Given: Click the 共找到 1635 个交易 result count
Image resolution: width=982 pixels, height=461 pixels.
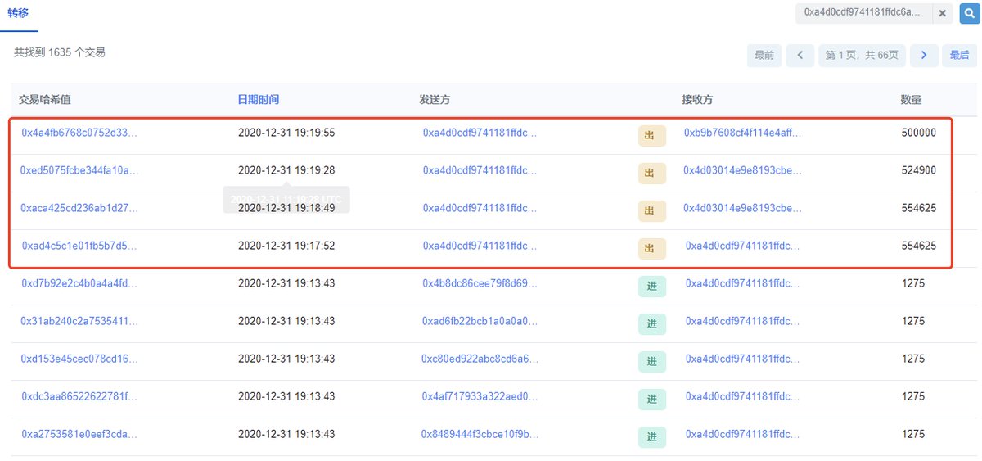Looking at the screenshot, I should [x=60, y=52].
